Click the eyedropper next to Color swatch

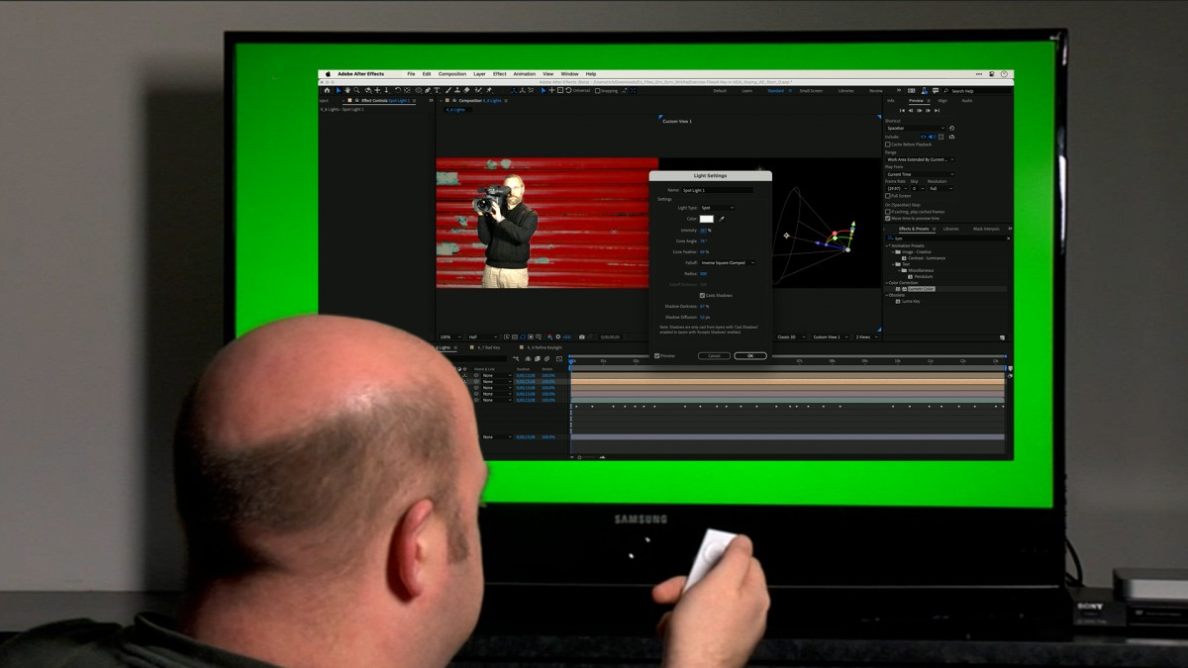pyautogui.click(x=722, y=219)
